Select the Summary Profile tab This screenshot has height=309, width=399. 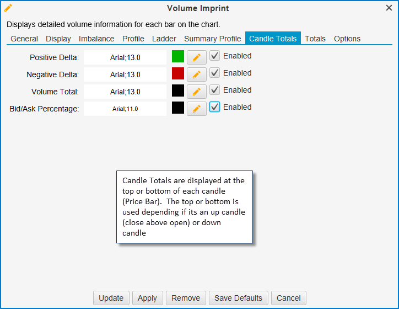click(x=212, y=39)
